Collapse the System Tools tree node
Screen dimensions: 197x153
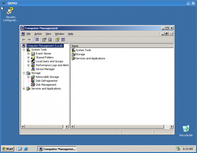pos(24,50)
